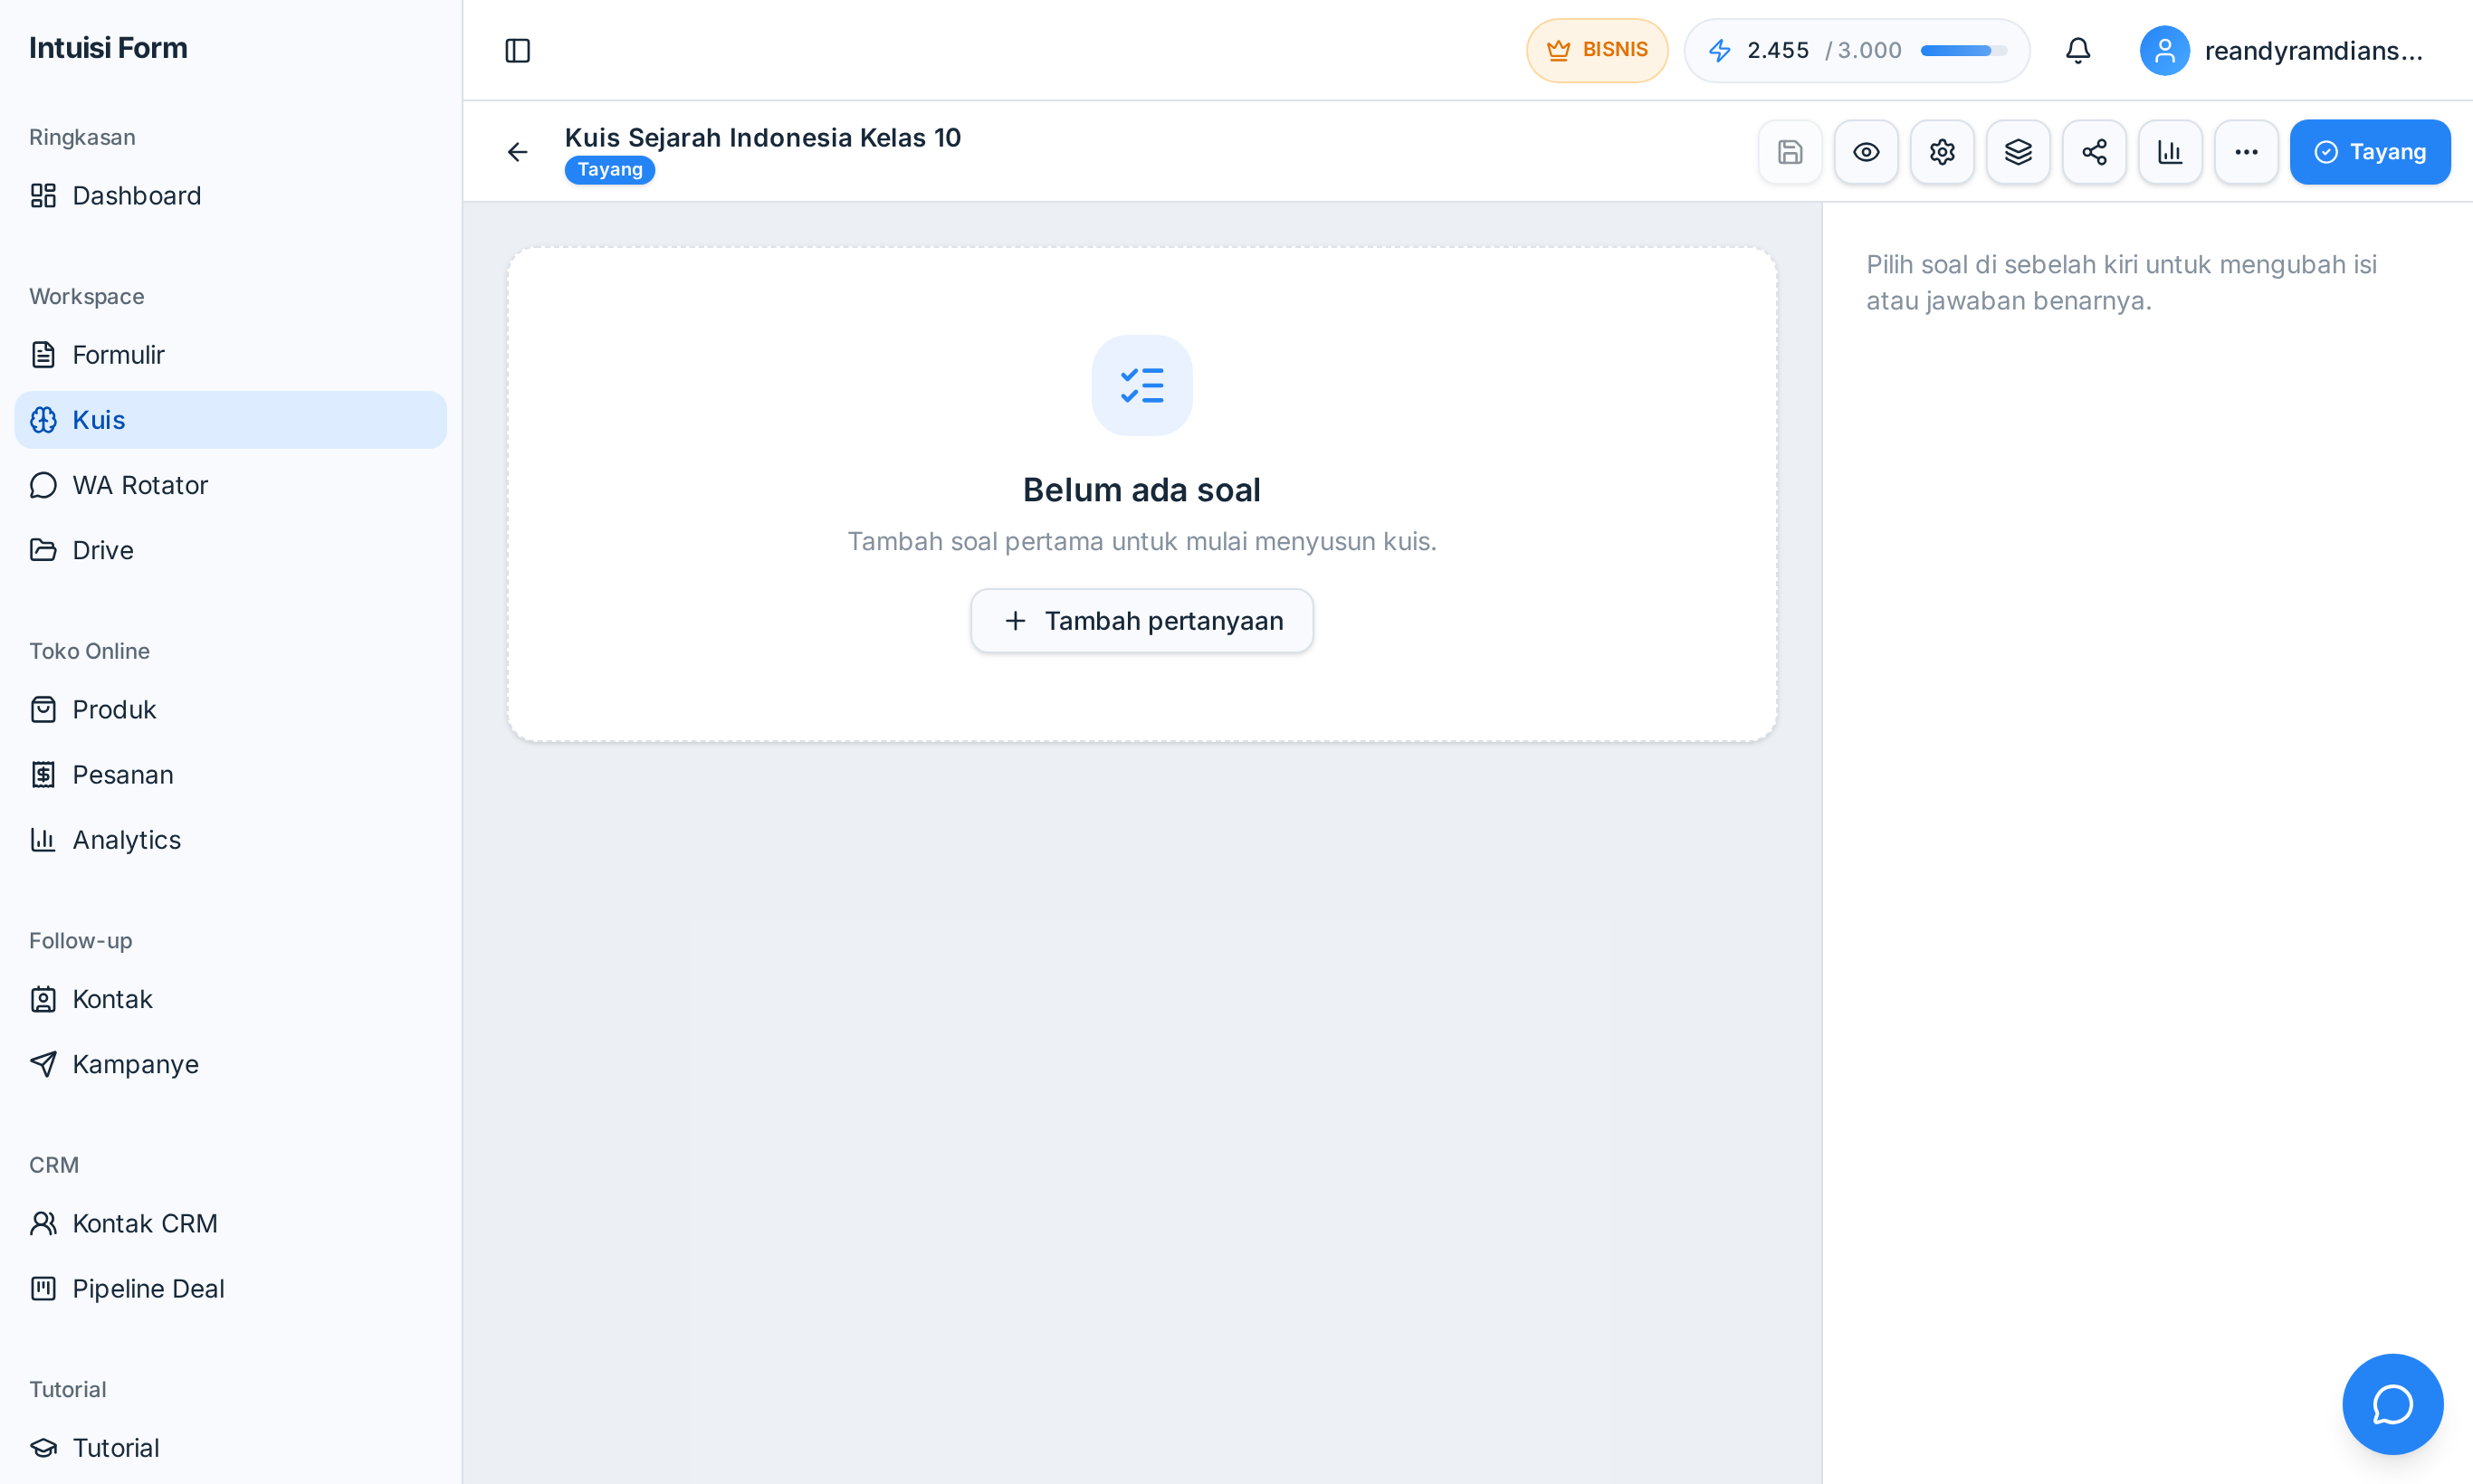Click the Tutorial graduation cap icon
Viewport: 2473px width, 1484px height.
[x=43, y=1447]
